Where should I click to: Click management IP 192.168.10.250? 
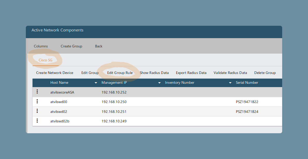click(x=114, y=102)
